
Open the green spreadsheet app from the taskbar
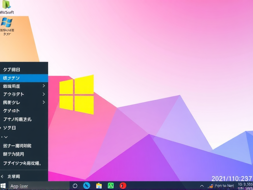pyautogui.click(x=110, y=186)
